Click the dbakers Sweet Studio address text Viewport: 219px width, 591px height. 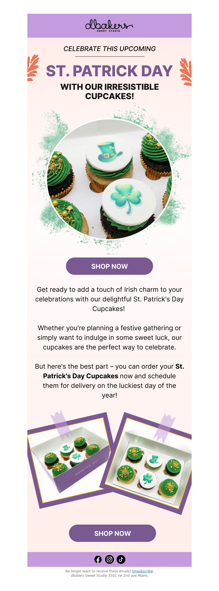(x=109, y=576)
